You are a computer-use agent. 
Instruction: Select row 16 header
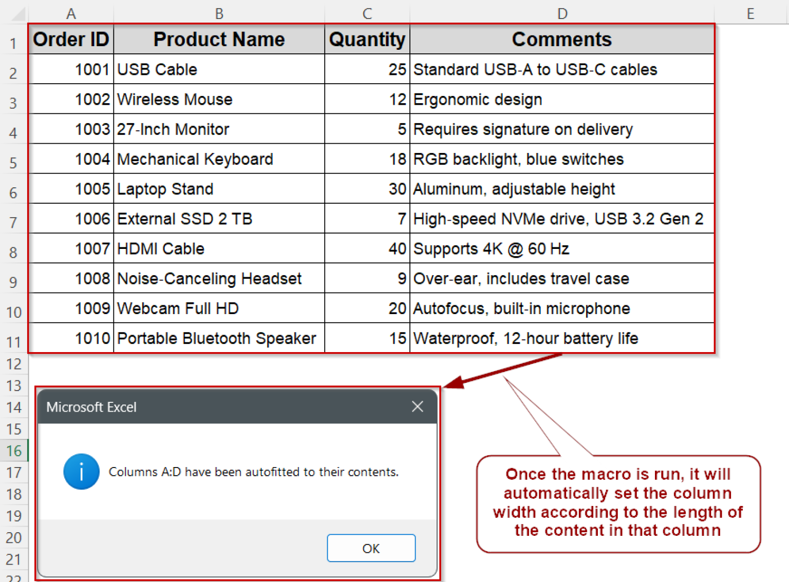(14, 450)
